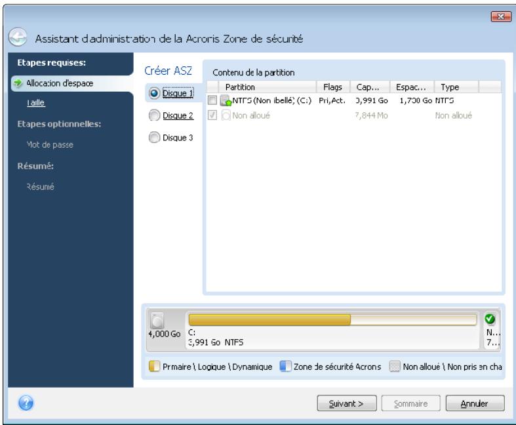This screenshot has height=425, width=516.
Task: Open help with the question mark icon
Action: 26,403
